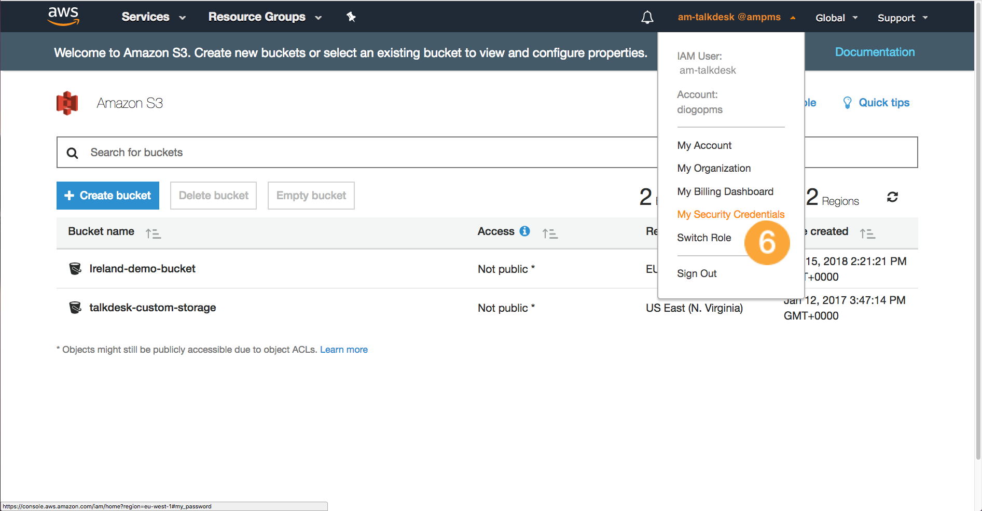Select Switch Role menu entry

[x=704, y=238]
